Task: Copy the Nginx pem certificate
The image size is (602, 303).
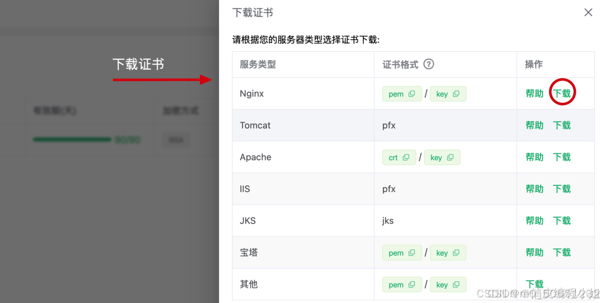Action: [402, 94]
